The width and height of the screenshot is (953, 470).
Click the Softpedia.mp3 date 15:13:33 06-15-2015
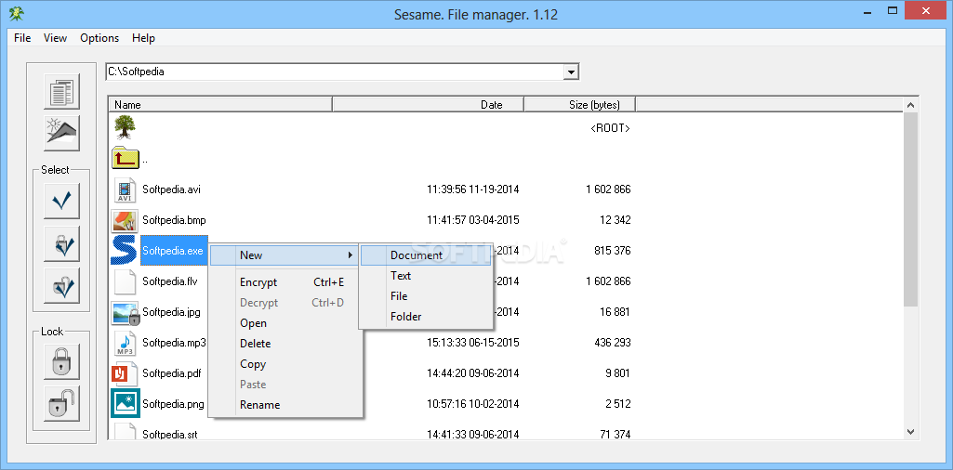tap(473, 343)
